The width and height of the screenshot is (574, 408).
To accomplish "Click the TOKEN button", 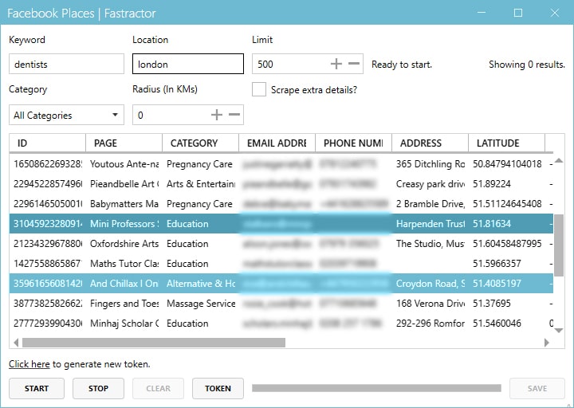I will pyautogui.click(x=218, y=388).
